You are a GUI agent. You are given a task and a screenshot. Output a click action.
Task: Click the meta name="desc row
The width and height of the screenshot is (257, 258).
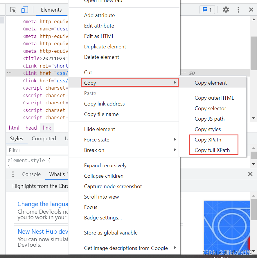click(45, 29)
